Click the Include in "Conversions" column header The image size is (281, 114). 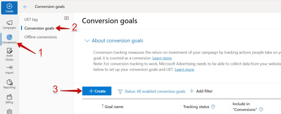[x=245, y=107]
